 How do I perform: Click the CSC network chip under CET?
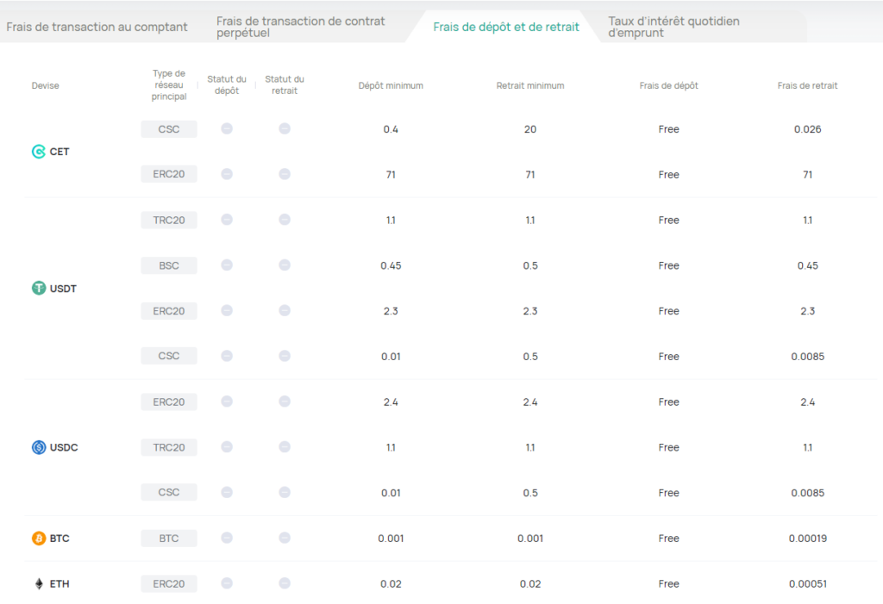(168, 128)
